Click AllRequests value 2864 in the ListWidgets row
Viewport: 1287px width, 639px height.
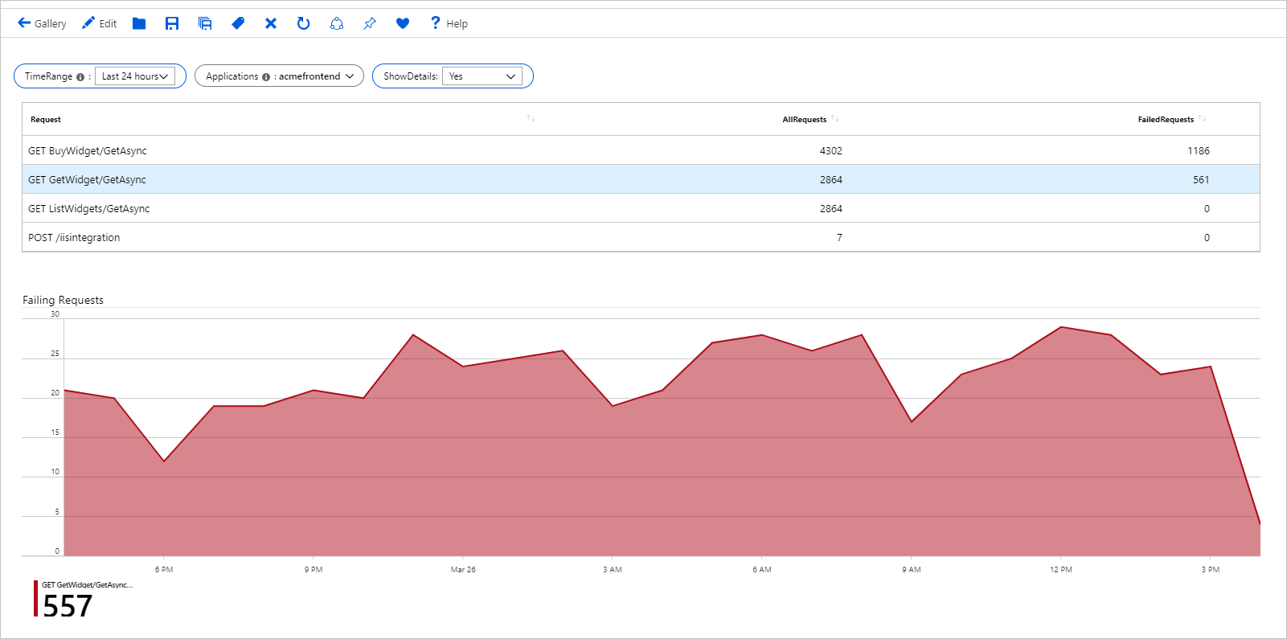[831, 209]
